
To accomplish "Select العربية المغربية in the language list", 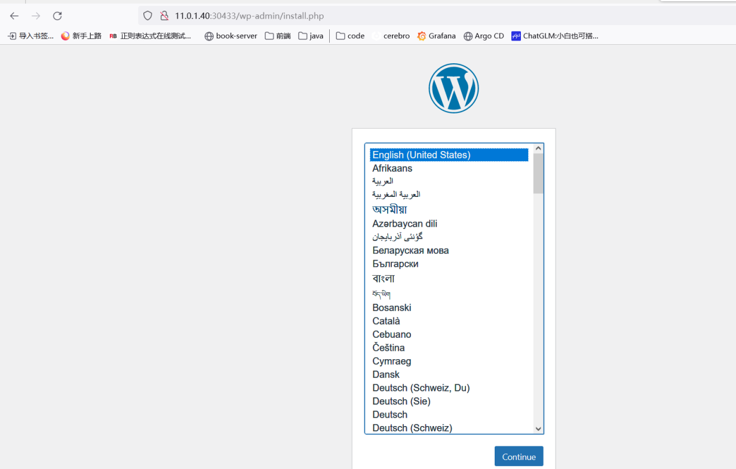I will pyautogui.click(x=449, y=195).
